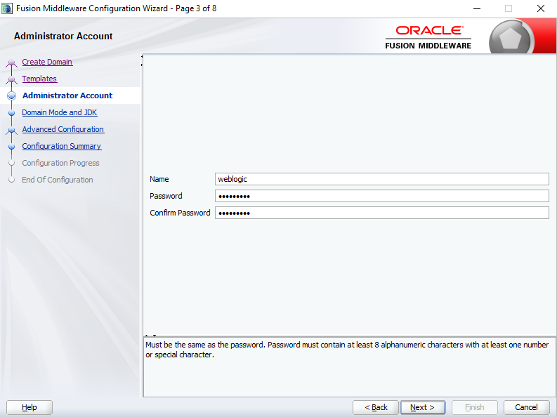Click the Oracle Fusion Middleware logo
Image resolution: width=557 pixels, height=417 pixels.
click(428, 38)
